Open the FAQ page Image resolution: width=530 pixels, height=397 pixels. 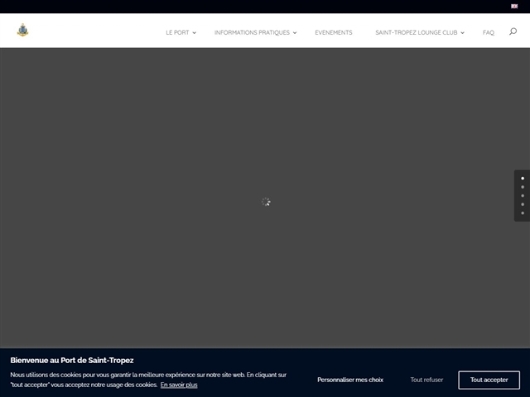pyautogui.click(x=489, y=33)
